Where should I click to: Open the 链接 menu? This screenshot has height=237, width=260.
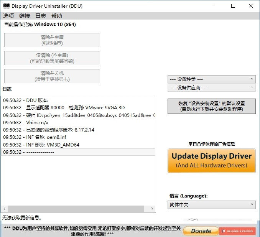coord(25,16)
